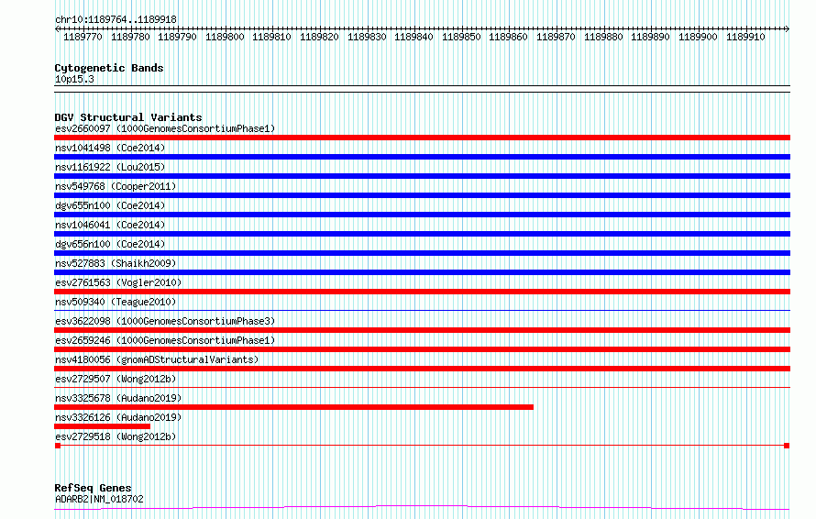816x519 pixels.
Task: Select nsv509340 (Teague2010) variant label
Action: (x=116, y=302)
